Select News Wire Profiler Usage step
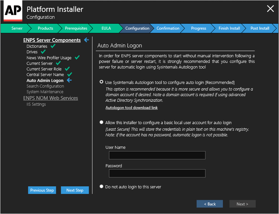The image size is (279, 214). (x=49, y=58)
